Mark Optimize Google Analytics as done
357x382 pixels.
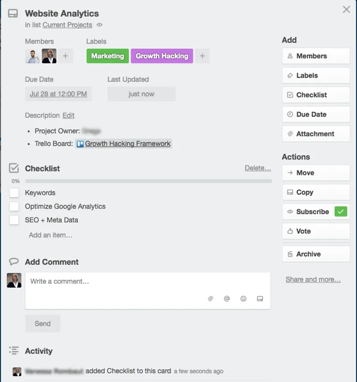point(14,207)
